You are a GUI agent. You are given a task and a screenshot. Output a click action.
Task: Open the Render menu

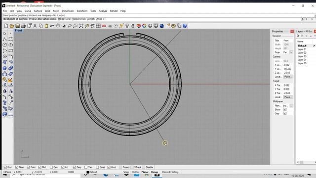[x=114, y=11]
